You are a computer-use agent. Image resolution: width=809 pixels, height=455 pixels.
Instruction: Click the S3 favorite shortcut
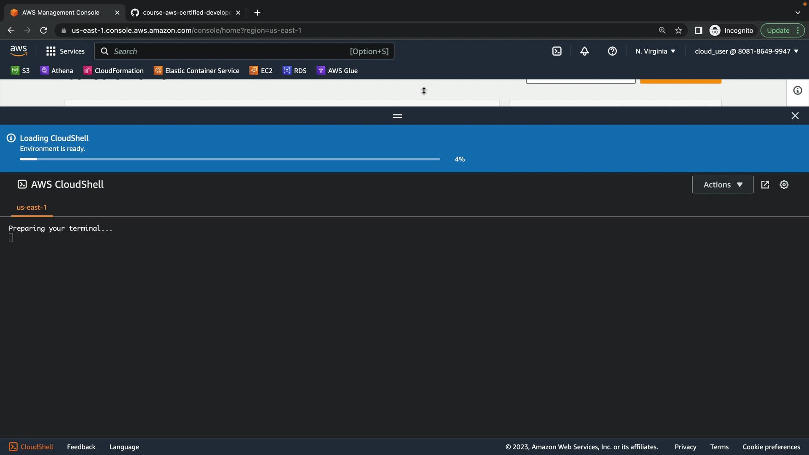click(x=20, y=70)
